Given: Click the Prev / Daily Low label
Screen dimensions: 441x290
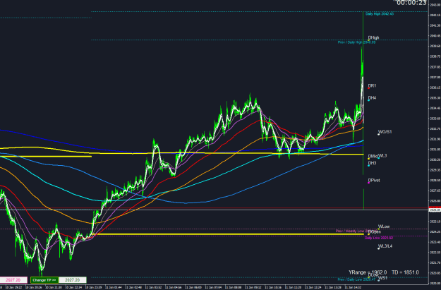Looking at the screenshot, I should point(356,279).
